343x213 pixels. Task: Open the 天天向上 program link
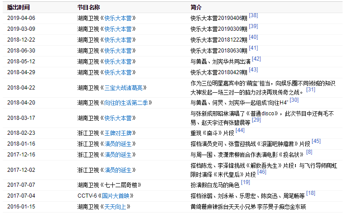117,207
